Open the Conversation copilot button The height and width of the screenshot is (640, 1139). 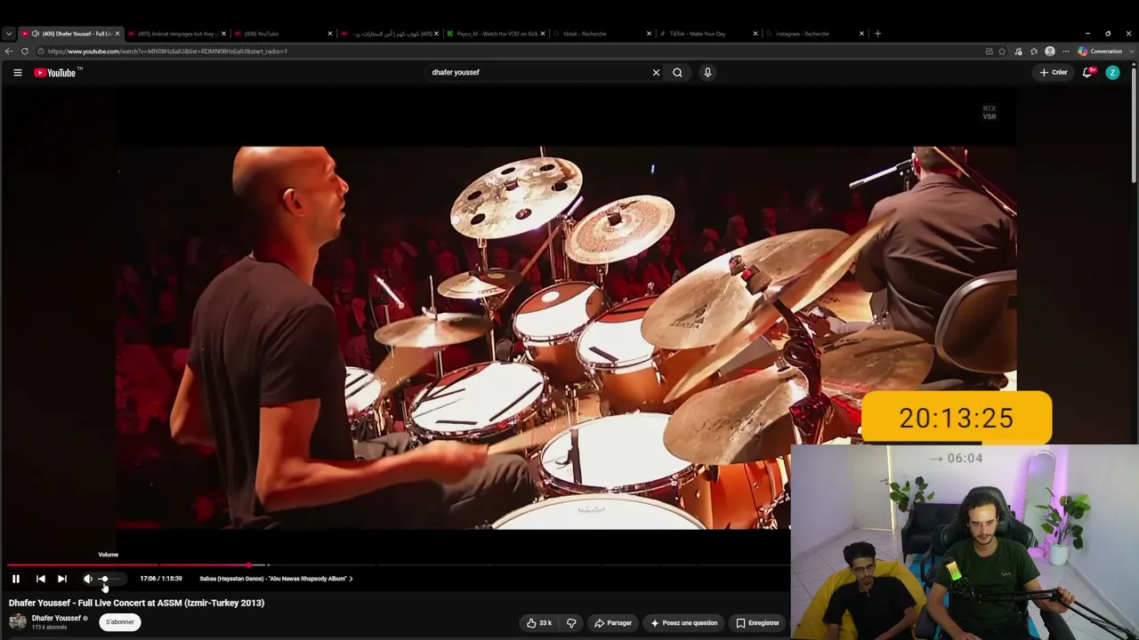(x=1101, y=52)
